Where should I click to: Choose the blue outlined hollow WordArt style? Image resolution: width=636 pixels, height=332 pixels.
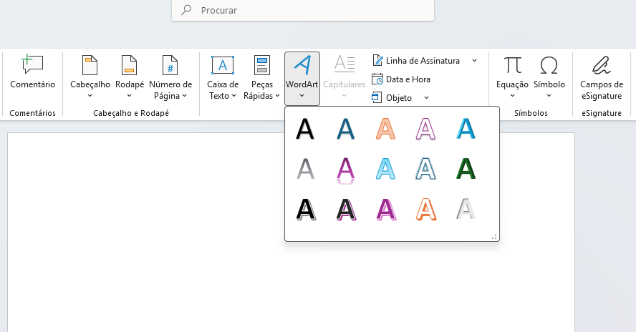click(425, 169)
